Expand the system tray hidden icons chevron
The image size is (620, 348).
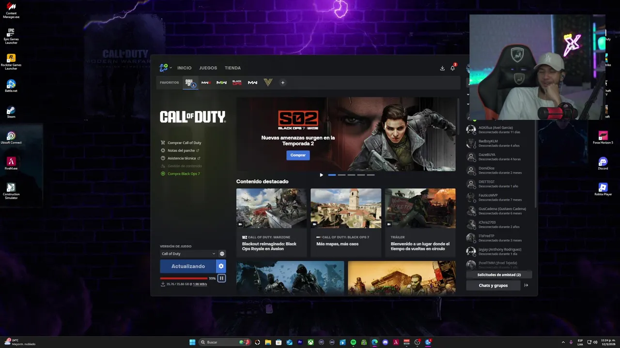(x=563, y=342)
